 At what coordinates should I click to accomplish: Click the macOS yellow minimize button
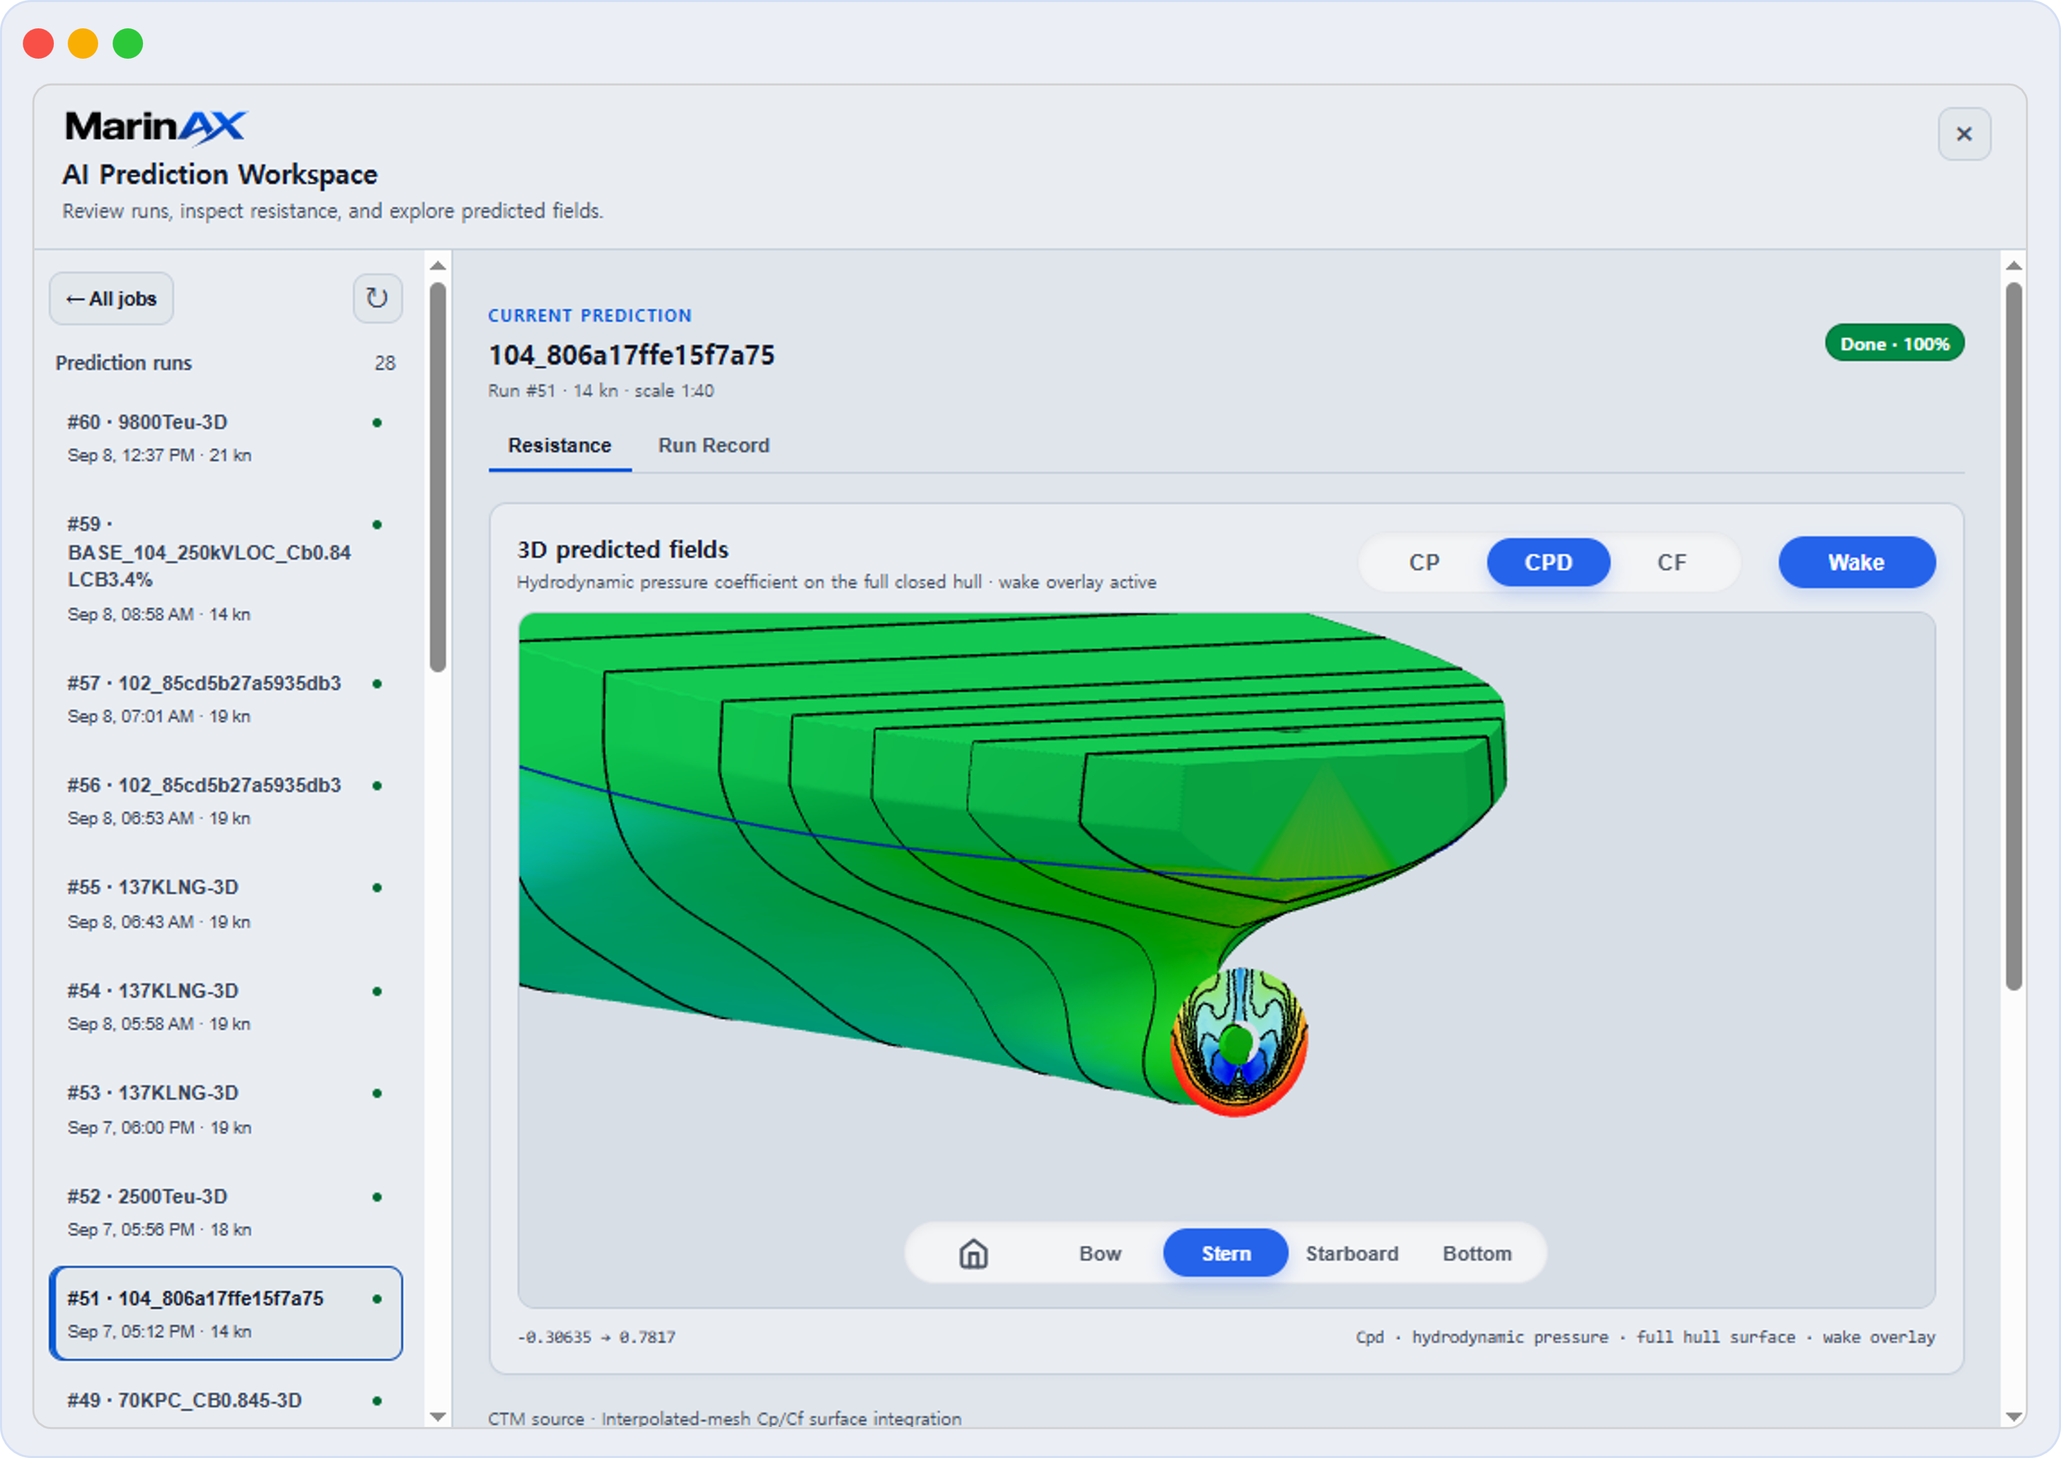pos(84,43)
